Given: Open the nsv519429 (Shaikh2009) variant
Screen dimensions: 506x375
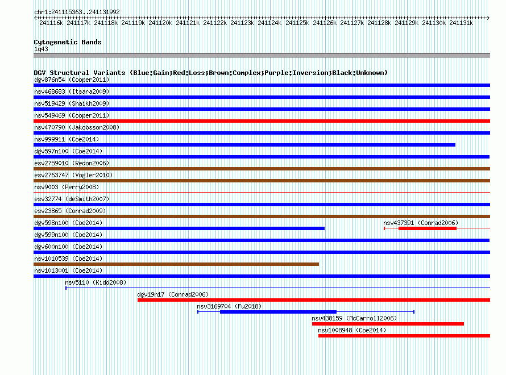Looking at the screenshot, I should pyautogui.click(x=262, y=109).
